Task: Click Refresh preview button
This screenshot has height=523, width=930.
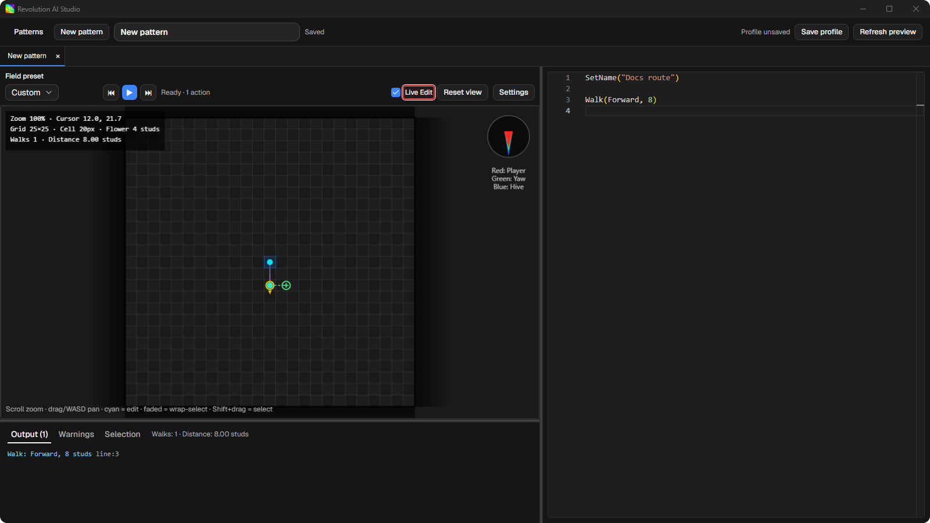Action: click(888, 32)
